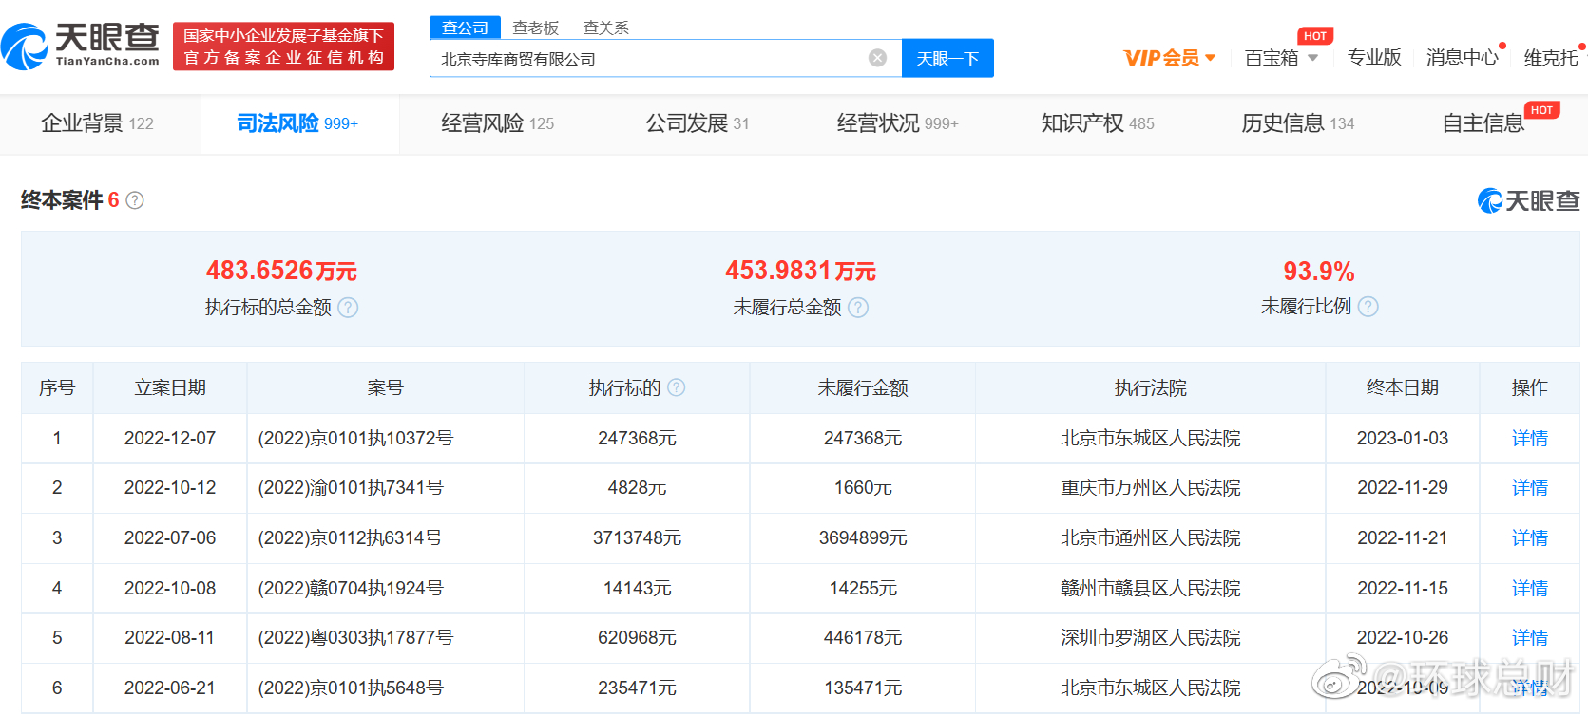Click the 天眼一下 search button
This screenshot has width=1588, height=716.
click(947, 58)
